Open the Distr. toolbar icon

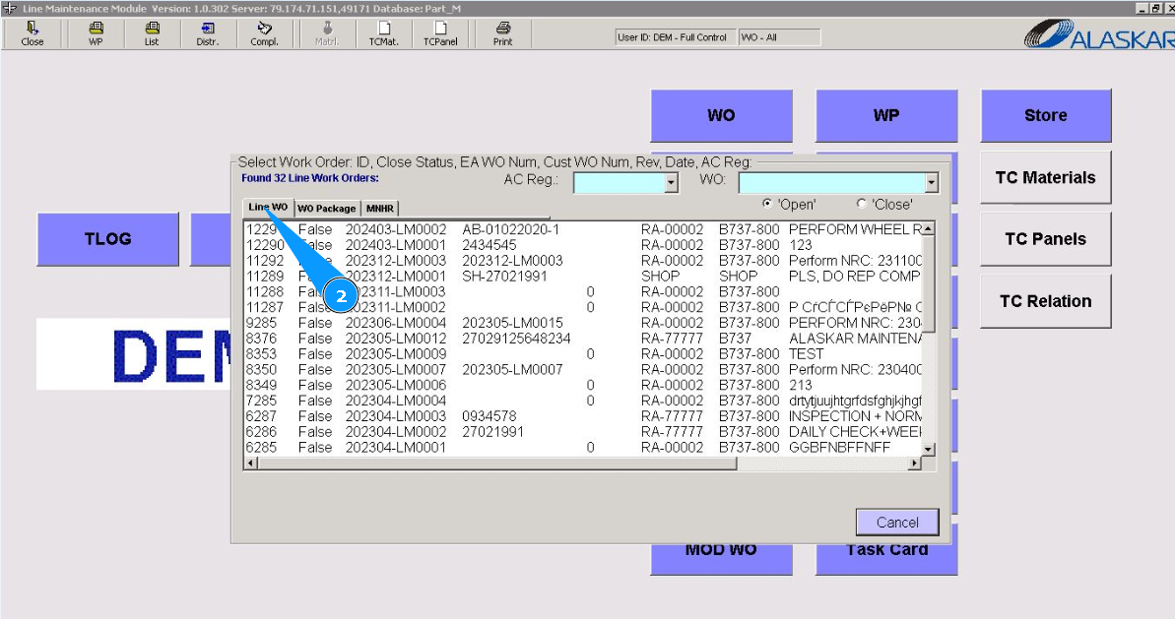[x=208, y=33]
